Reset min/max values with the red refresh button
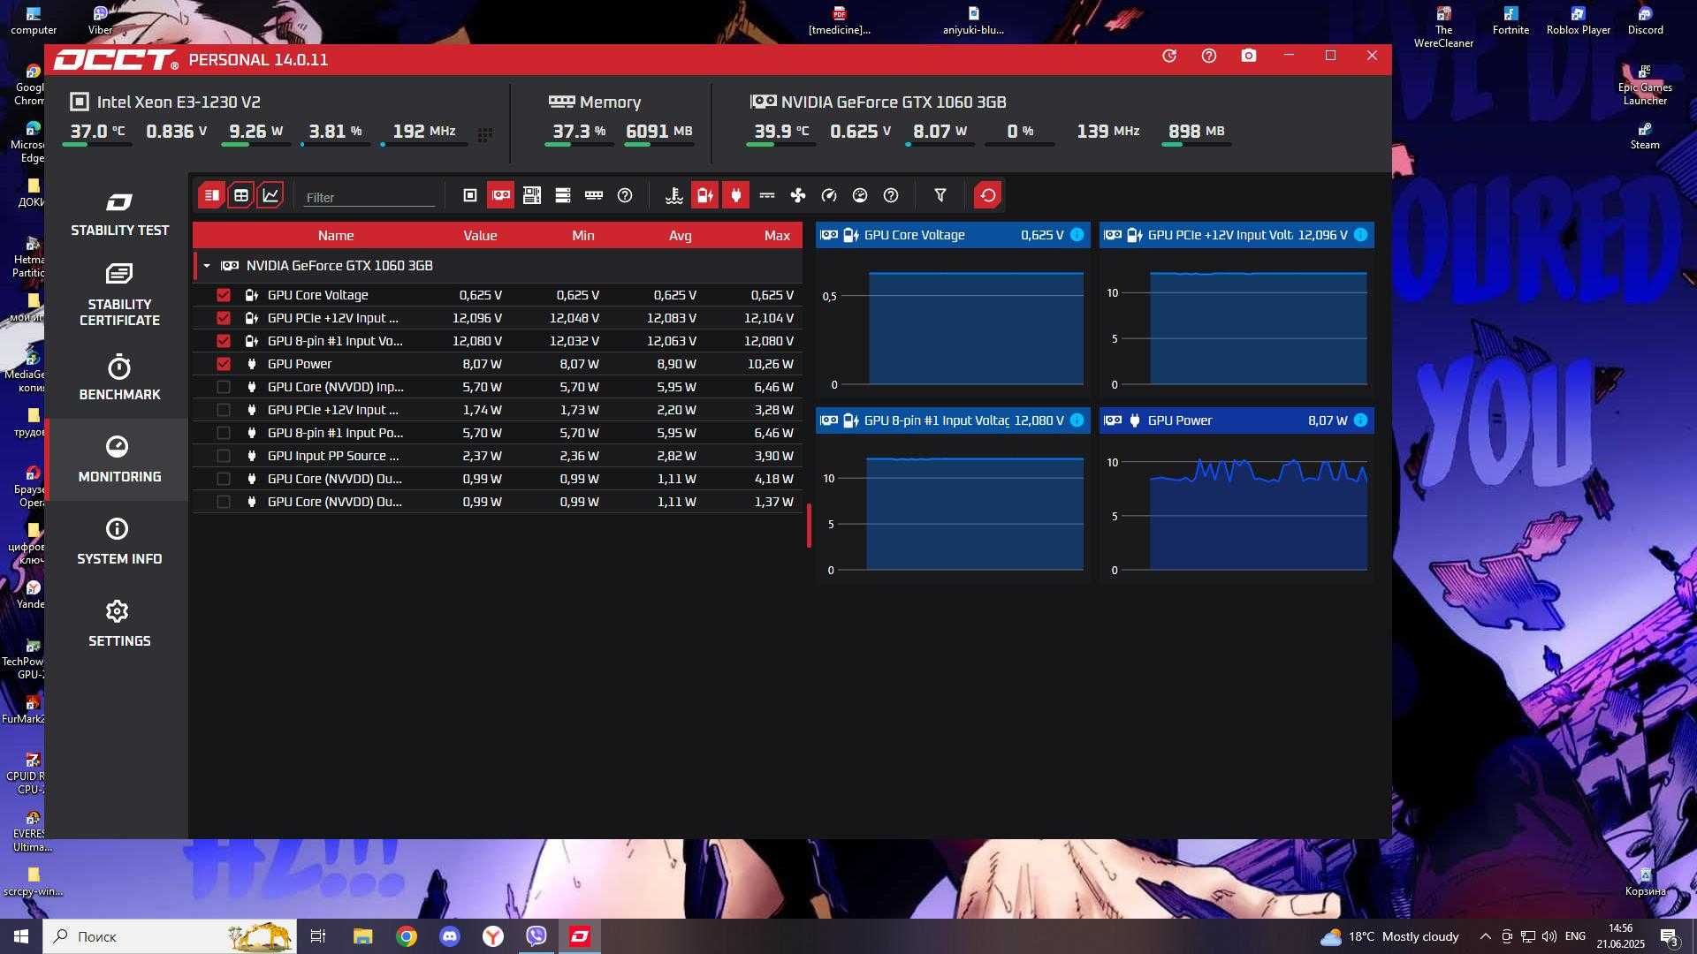 tap(988, 195)
